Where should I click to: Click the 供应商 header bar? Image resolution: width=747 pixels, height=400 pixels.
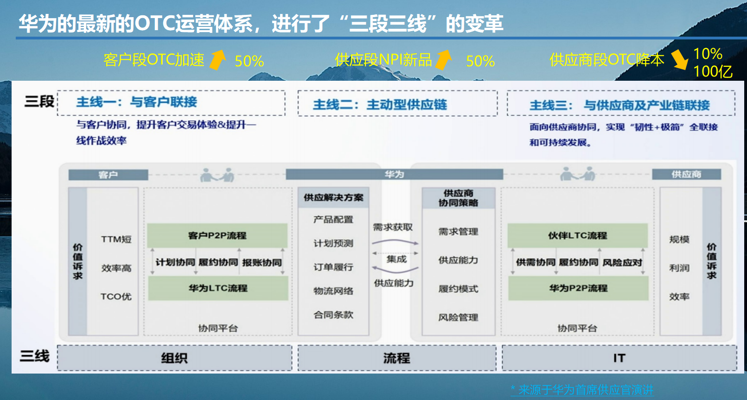pyautogui.click(x=686, y=174)
